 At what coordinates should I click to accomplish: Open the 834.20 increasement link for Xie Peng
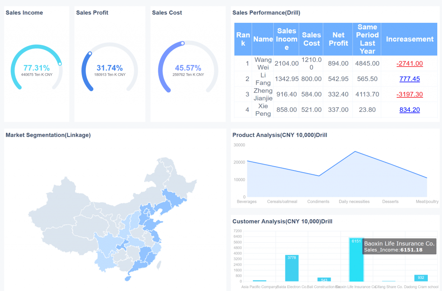pos(410,110)
